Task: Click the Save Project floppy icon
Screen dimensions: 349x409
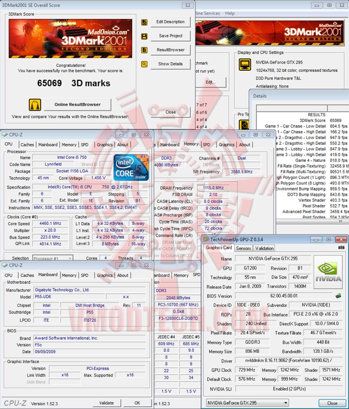Action: click(144, 36)
